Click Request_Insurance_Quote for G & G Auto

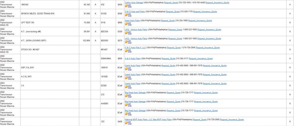pyautogui.click(x=205, y=11)
